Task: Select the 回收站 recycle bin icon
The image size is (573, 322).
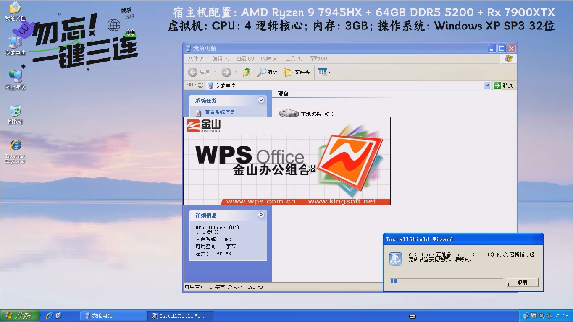Action: [x=15, y=114]
